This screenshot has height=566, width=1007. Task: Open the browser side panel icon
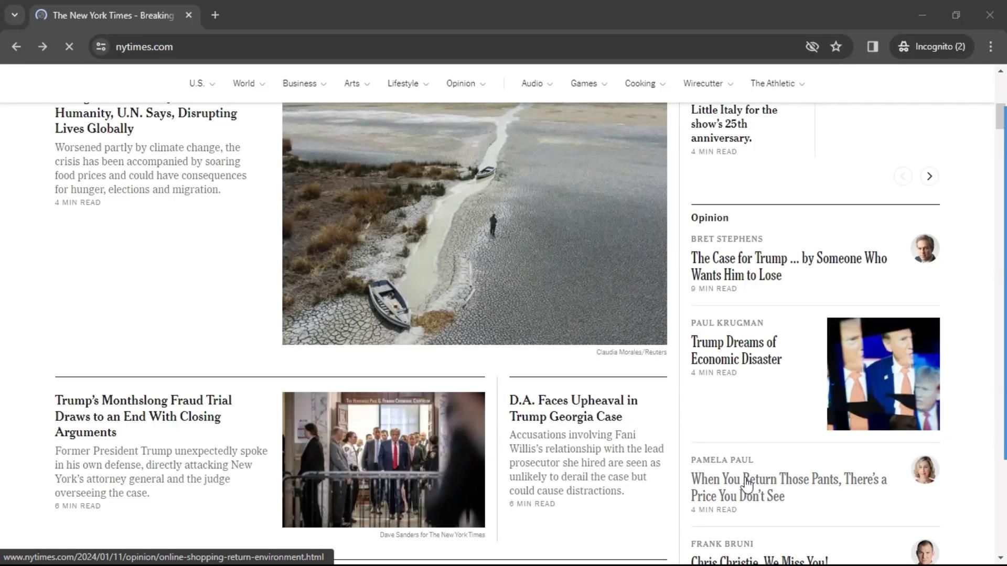pyautogui.click(x=872, y=47)
